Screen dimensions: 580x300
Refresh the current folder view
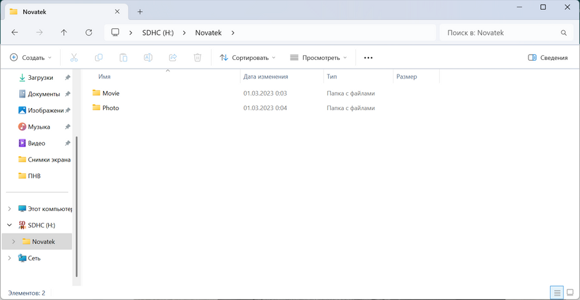89,32
